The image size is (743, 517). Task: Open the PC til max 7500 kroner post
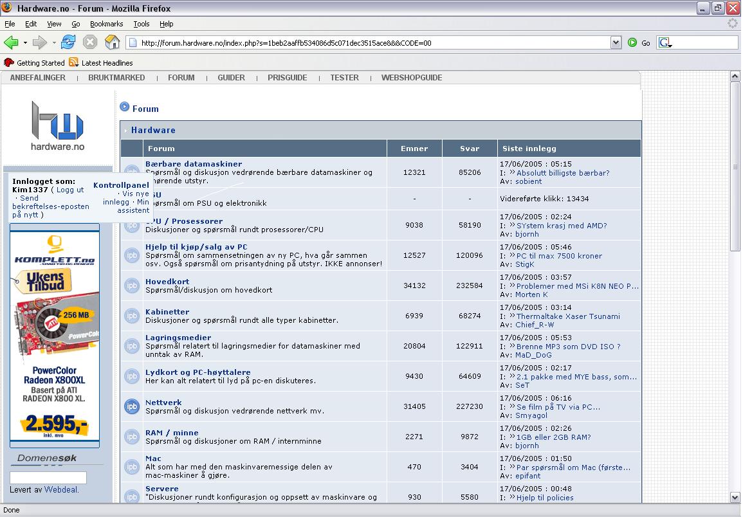click(x=559, y=256)
